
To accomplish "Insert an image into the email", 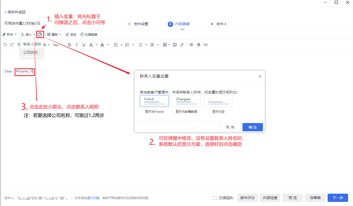I will pos(175,45).
